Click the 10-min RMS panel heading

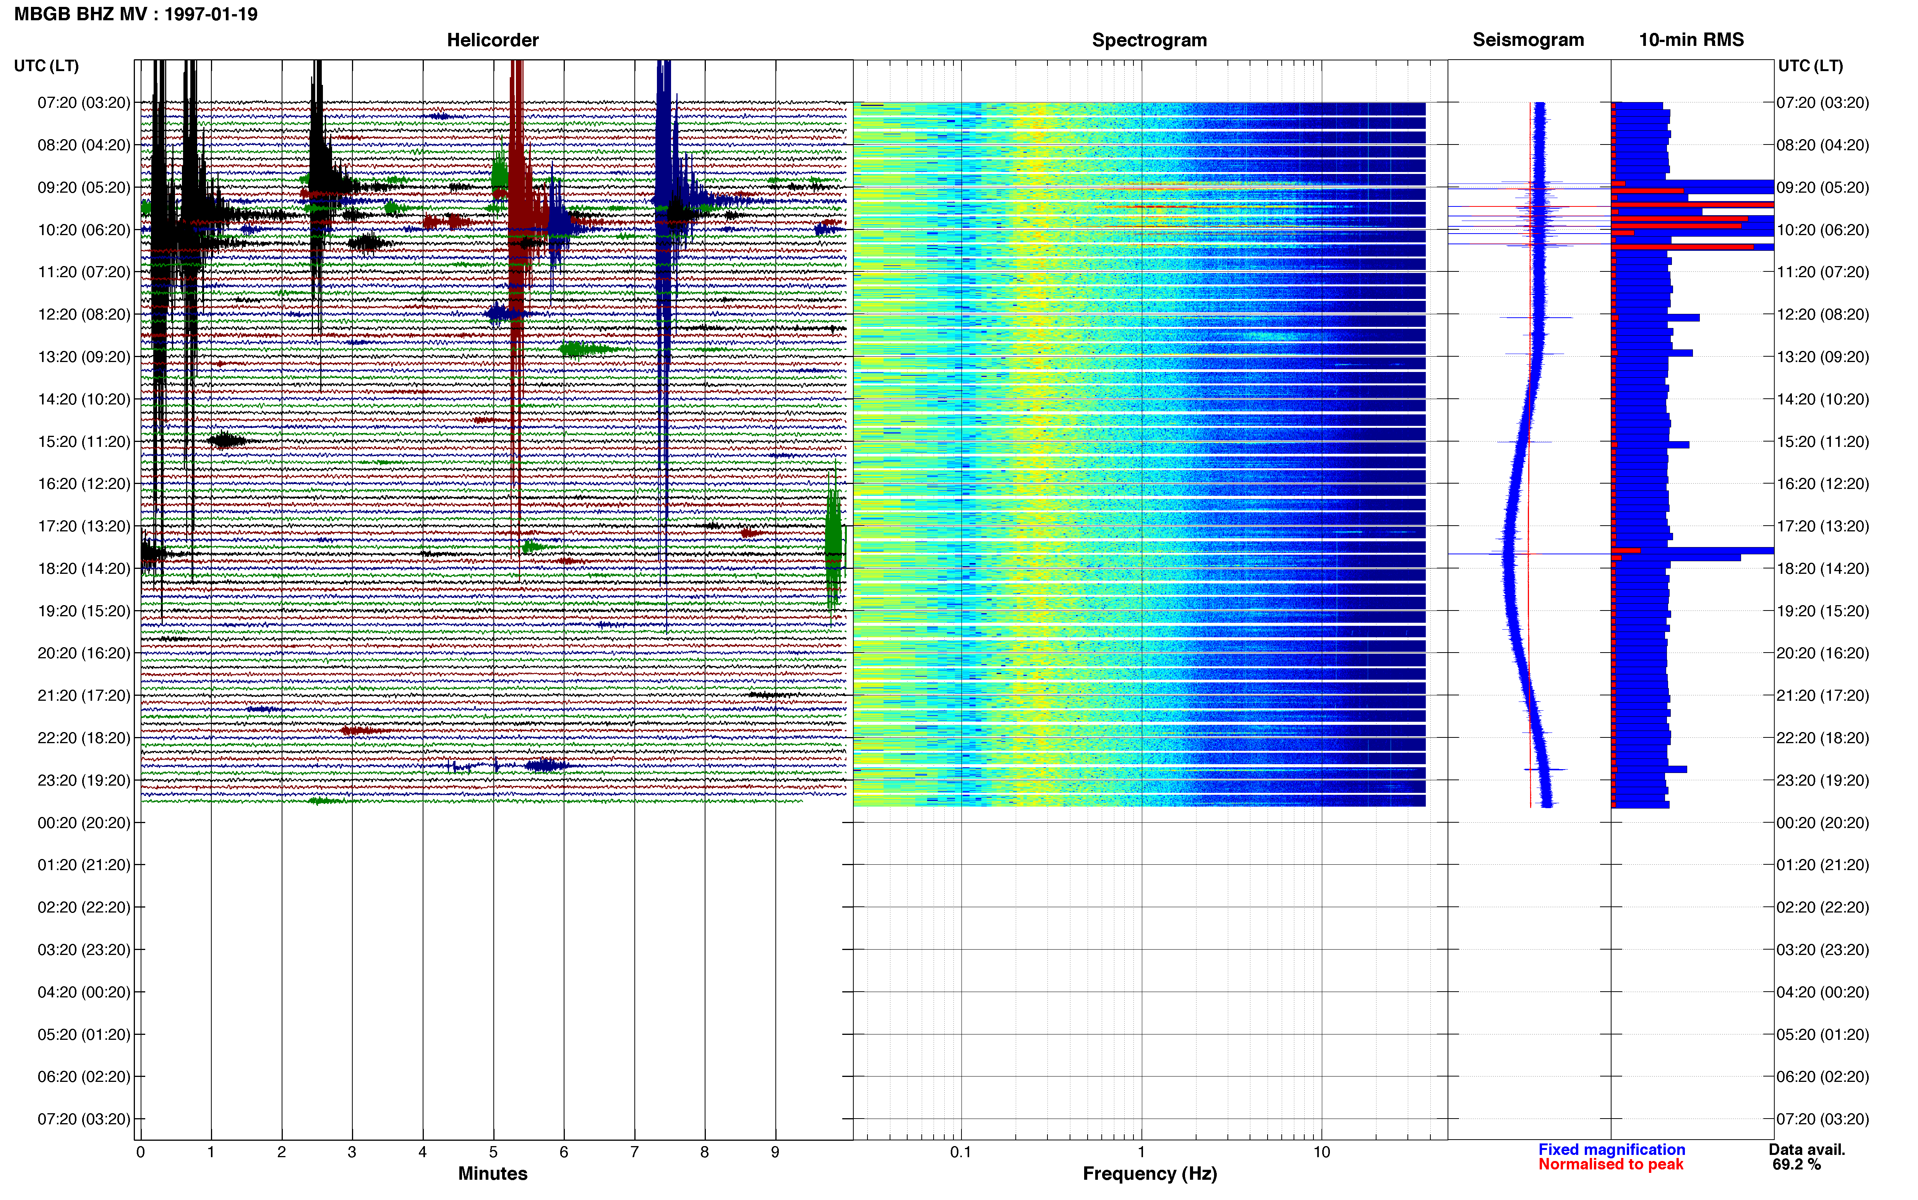click(x=1691, y=40)
